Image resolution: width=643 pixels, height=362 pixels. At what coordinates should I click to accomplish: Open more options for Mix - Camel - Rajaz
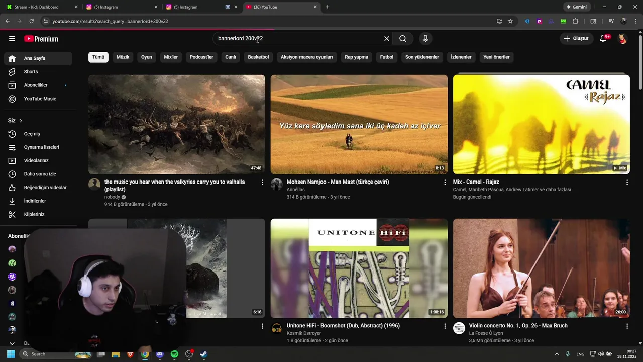(x=627, y=183)
